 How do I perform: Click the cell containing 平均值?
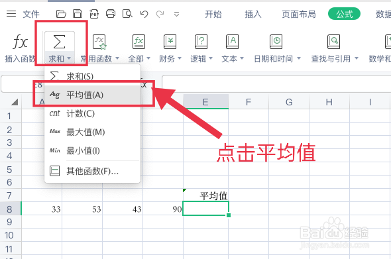click(x=205, y=195)
